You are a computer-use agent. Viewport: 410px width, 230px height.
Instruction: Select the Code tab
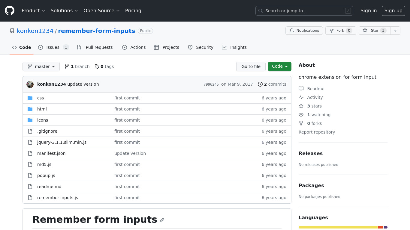[x=22, y=47]
